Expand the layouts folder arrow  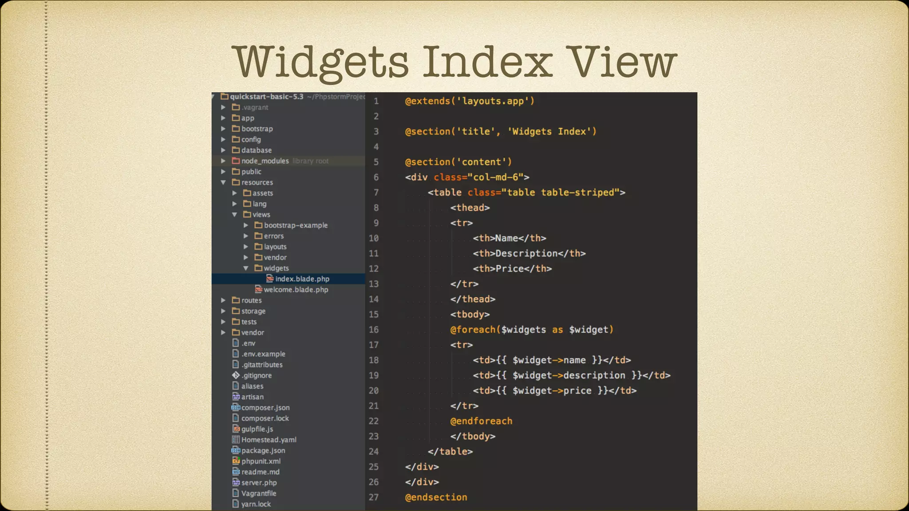[x=246, y=247]
